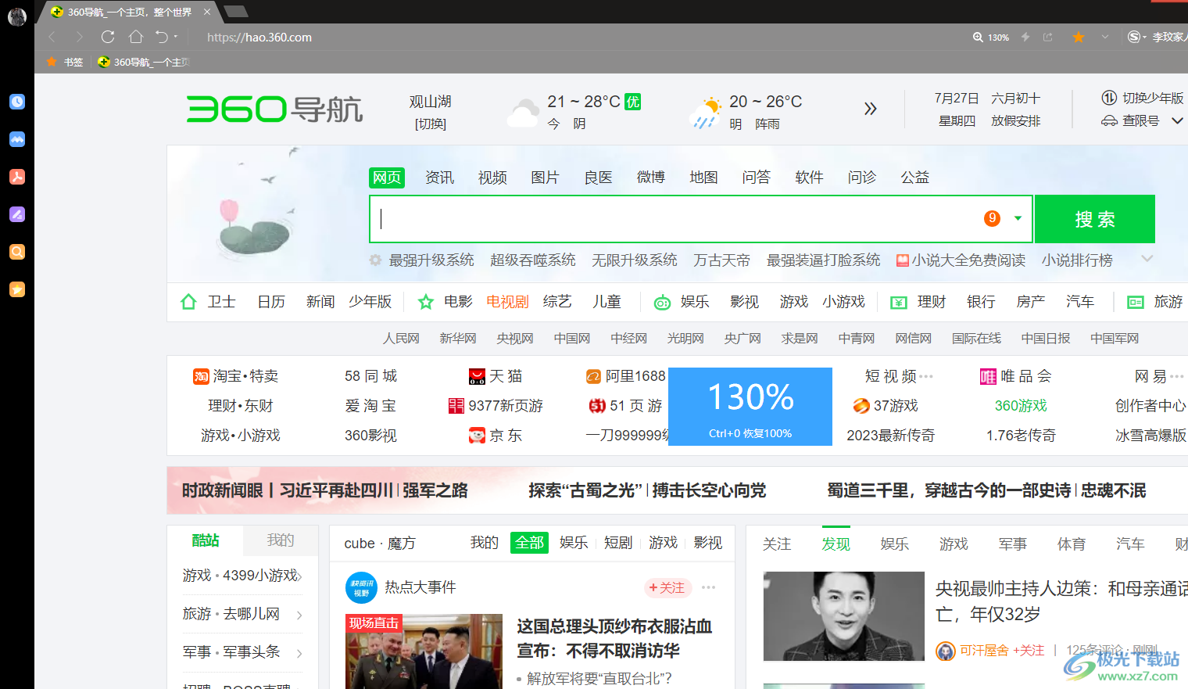The height and width of the screenshot is (689, 1188).
Task: Open the 小说大全免费阅读 link
Action: 961,260
